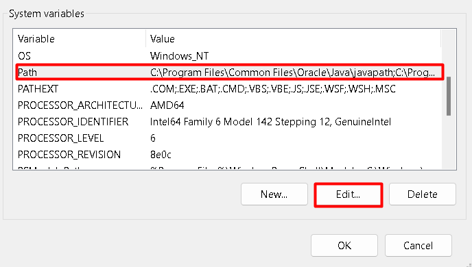Screen dimensions: 472x267
Task: Click the 8e0c processor revision value
Action: (161, 154)
